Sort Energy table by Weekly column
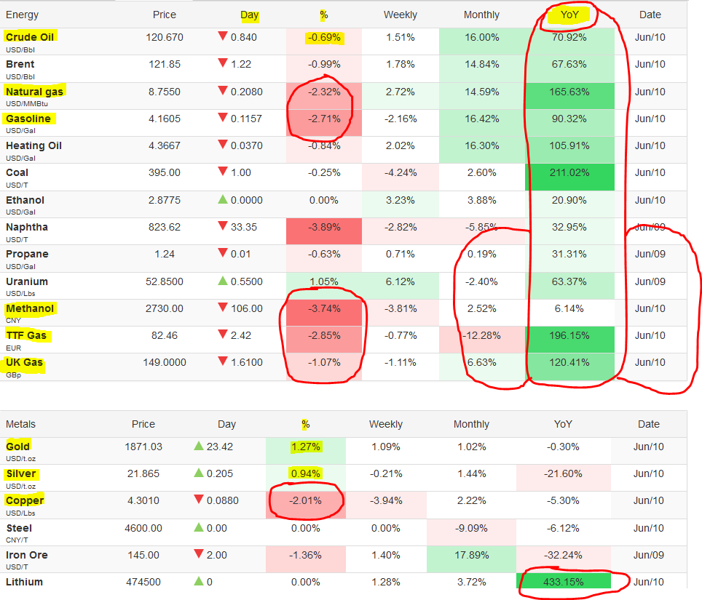 [401, 15]
